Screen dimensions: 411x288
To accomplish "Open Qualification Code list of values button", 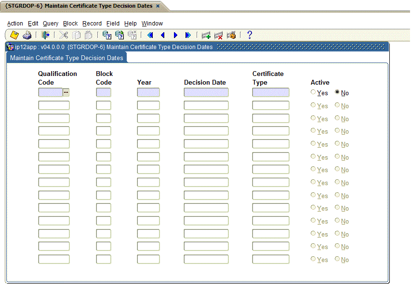I will [x=66, y=92].
